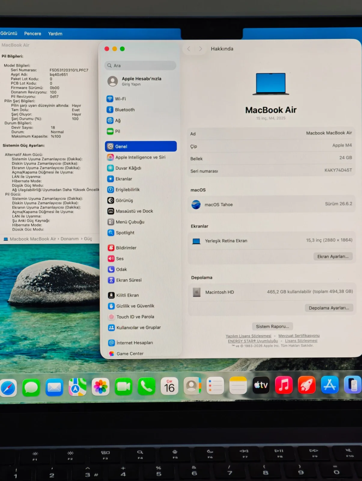This screenshot has width=362, height=481.
Task: Click Donanım in System Report breadcrumb
Action: pos(69,239)
